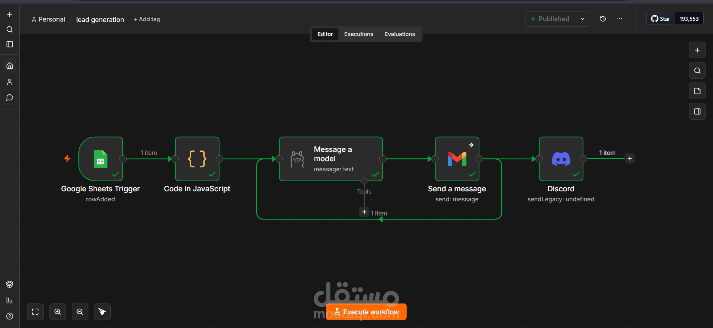Open the home icon in sidebar

pos(10,66)
